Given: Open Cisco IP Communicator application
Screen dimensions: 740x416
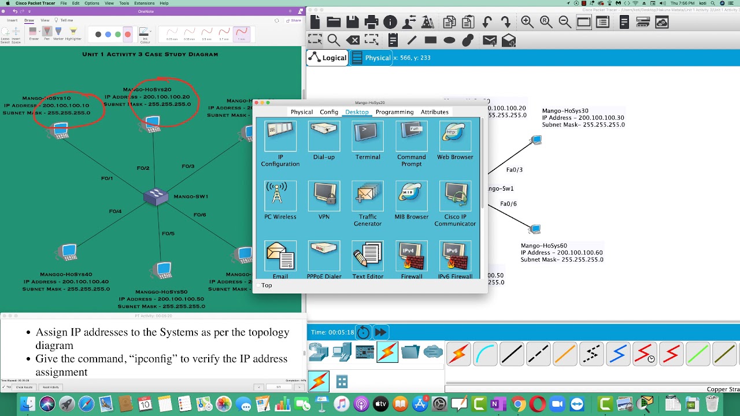Looking at the screenshot, I should pyautogui.click(x=455, y=203).
